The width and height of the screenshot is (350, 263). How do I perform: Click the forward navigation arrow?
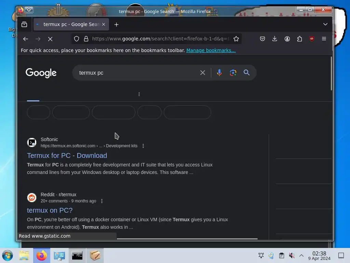(x=38, y=39)
